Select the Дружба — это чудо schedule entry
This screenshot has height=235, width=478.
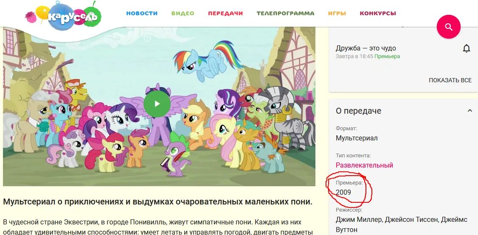click(366, 48)
